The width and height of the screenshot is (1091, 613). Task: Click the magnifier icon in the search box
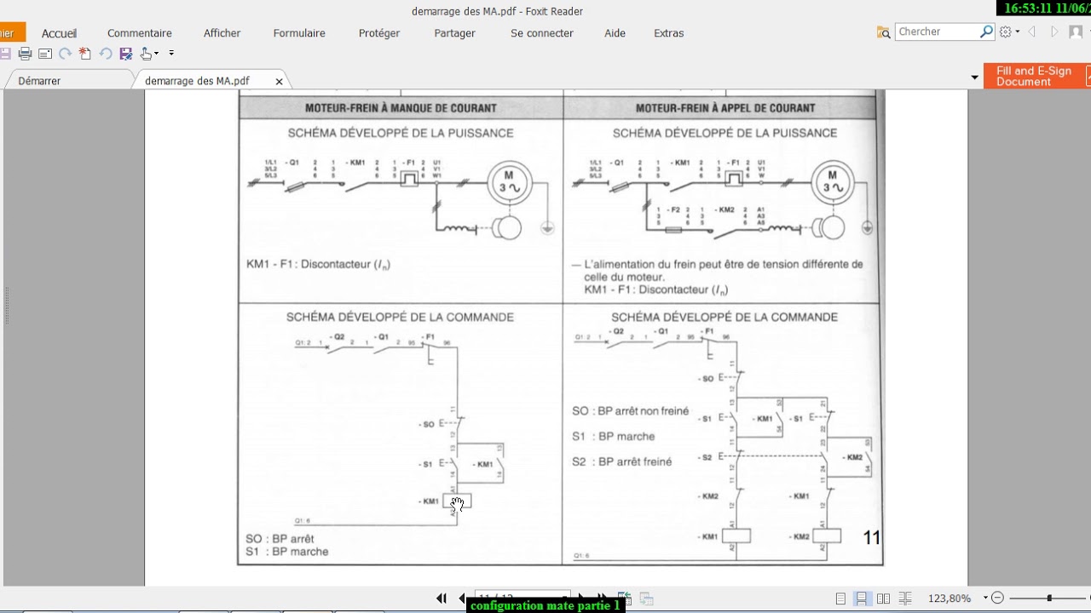point(987,32)
